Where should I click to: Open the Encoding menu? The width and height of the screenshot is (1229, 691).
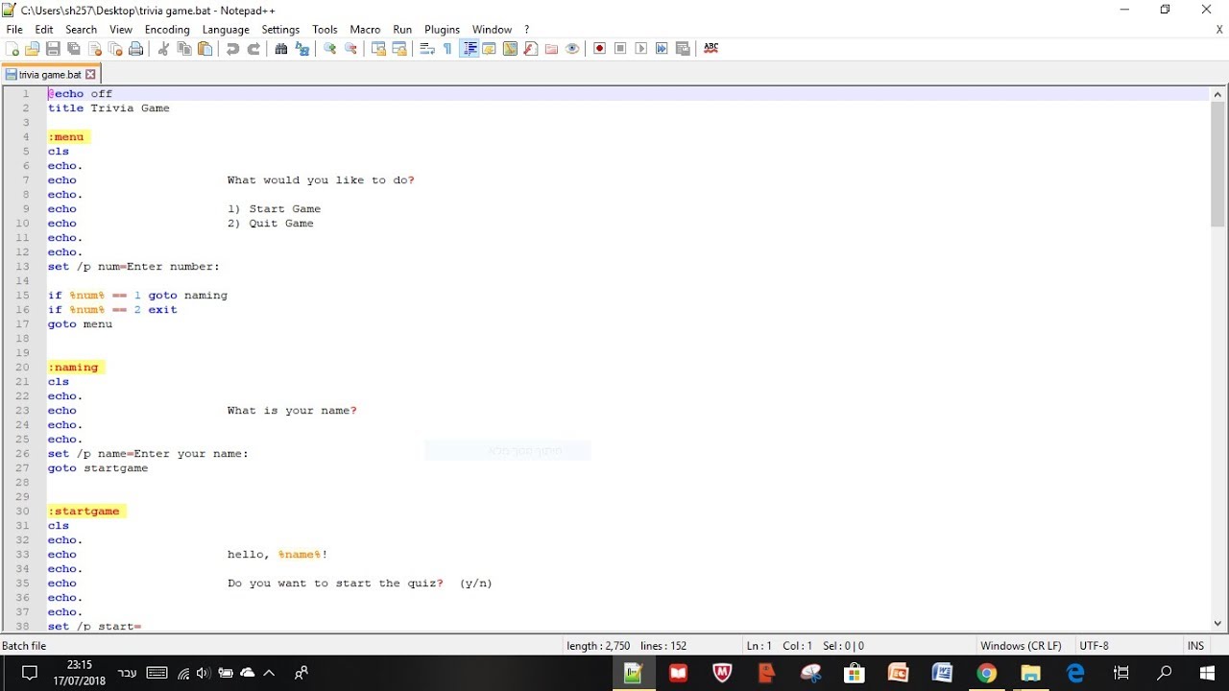tap(167, 30)
